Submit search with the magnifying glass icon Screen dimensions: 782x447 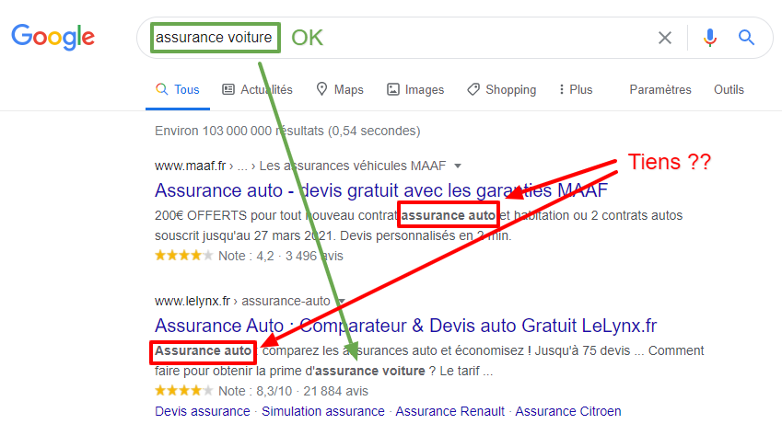[746, 38]
